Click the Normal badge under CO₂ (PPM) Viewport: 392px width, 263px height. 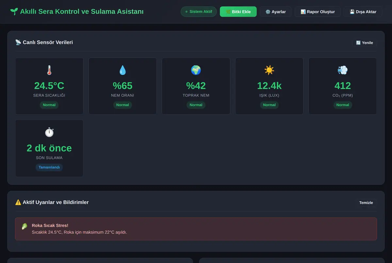[343, 105]
